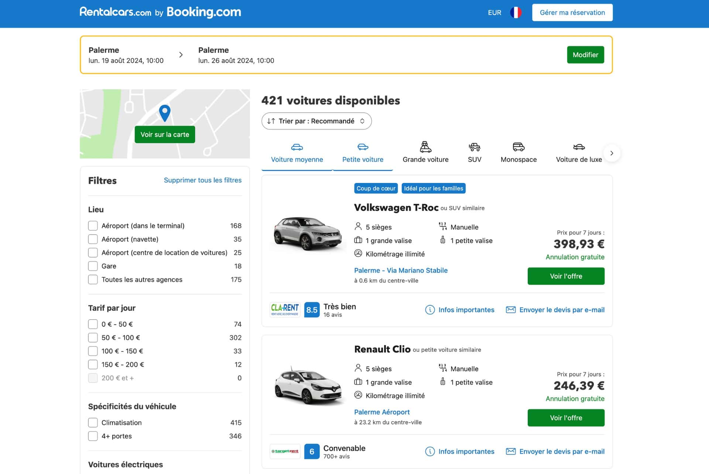Check Aéroport (navette) filter
This screenshot has width=709, height=474.
tap(93, 239)
